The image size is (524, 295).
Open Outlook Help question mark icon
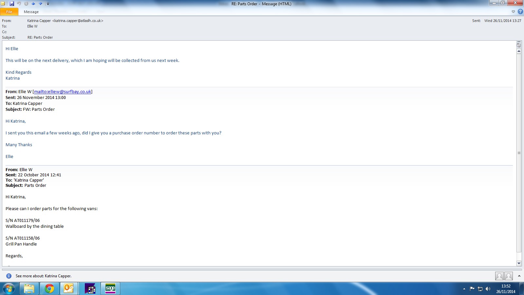point(520,11)
